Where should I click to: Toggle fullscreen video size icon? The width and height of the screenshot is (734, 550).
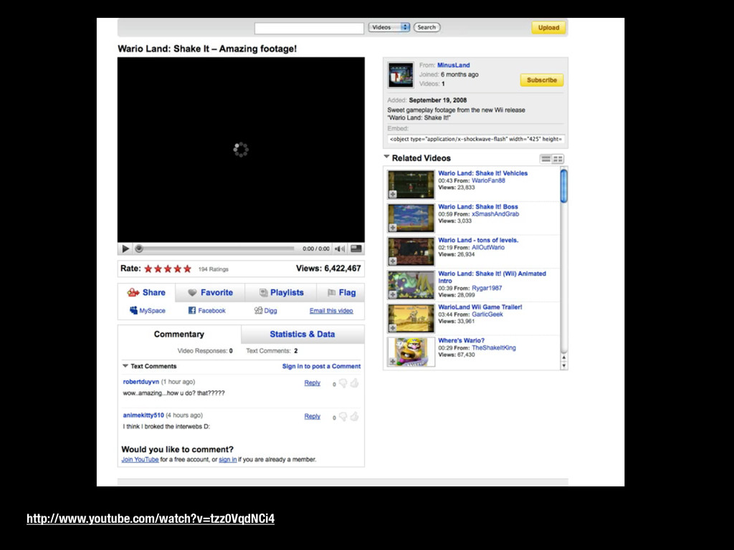(356, 249)
